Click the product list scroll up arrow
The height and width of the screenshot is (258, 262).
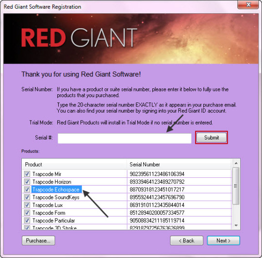236,163
